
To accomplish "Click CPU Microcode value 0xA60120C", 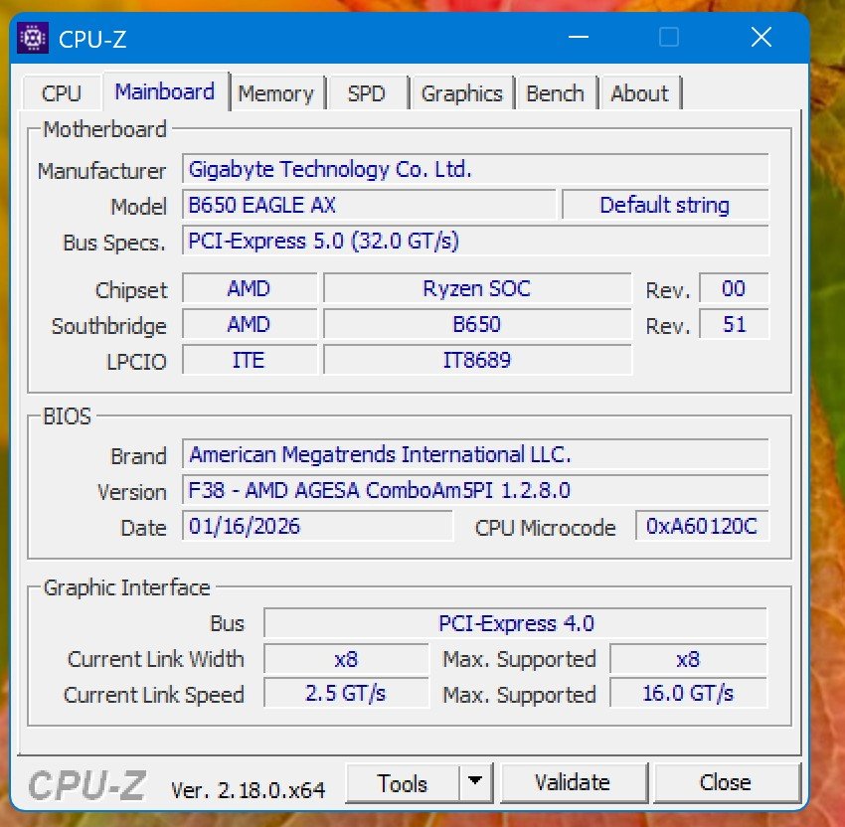I will [702, 526].
